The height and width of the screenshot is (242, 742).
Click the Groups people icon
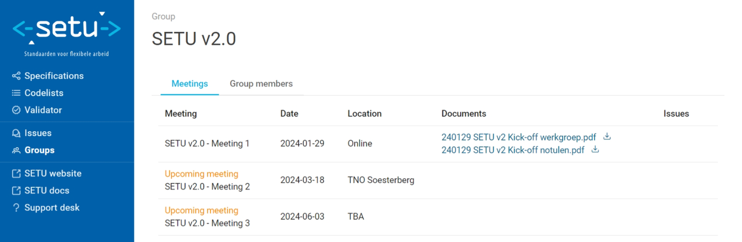coord(16,150)
